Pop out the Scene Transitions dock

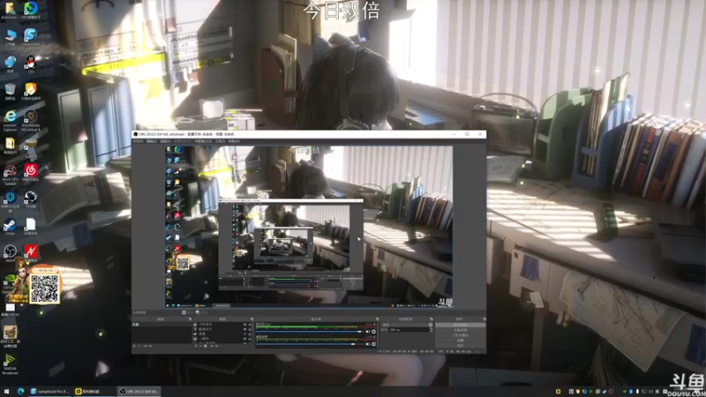coord(432,319)
